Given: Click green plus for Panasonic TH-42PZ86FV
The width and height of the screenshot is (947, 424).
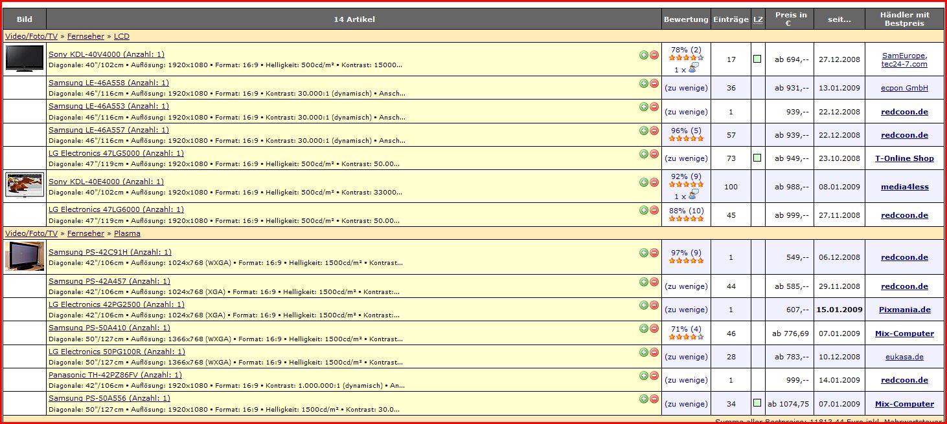Looking at the screenshot, I should pyautogui.click(x=643, y=376).
